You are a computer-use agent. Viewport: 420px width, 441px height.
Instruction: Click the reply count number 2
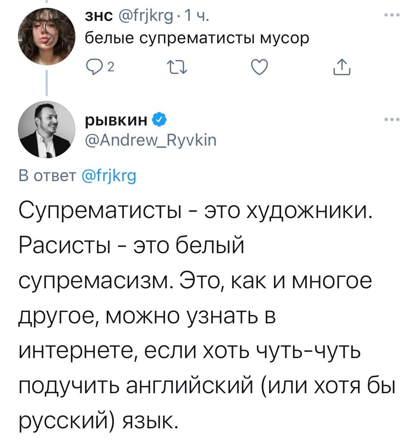(110, 67)
